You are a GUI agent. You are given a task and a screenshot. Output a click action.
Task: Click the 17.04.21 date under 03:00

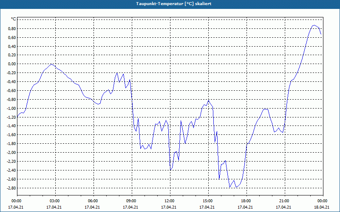point(54,207)
